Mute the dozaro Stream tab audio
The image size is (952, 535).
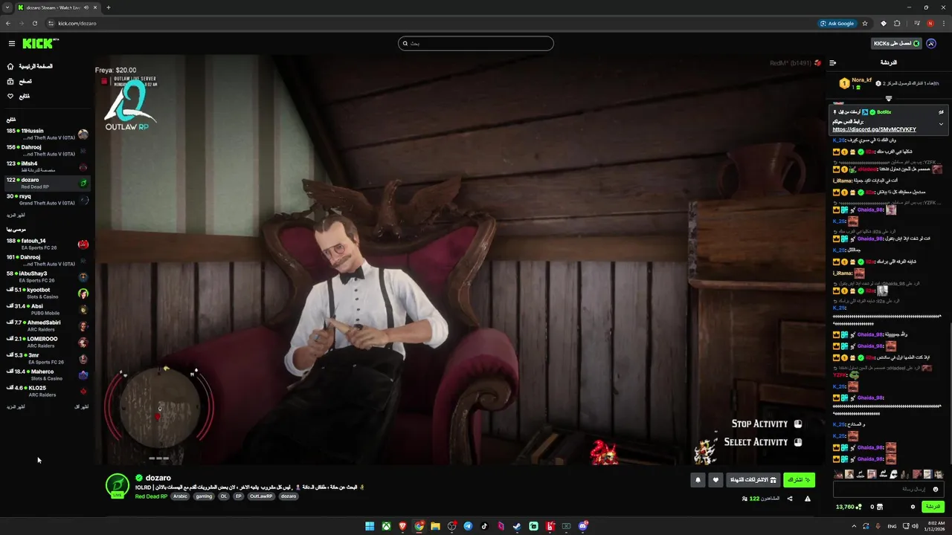(x=86, y=7)
